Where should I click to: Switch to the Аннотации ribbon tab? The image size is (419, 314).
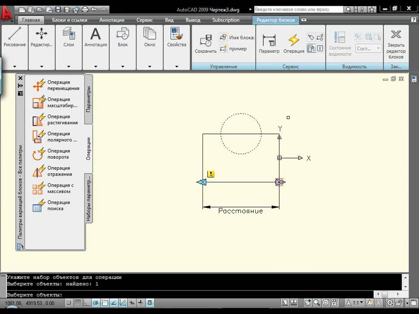coord(112,20)
